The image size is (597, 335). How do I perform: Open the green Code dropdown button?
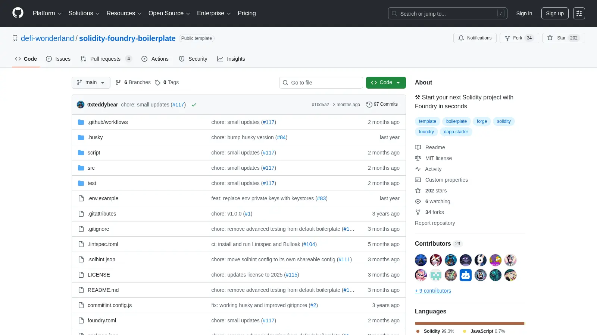(x=386, y=83)
